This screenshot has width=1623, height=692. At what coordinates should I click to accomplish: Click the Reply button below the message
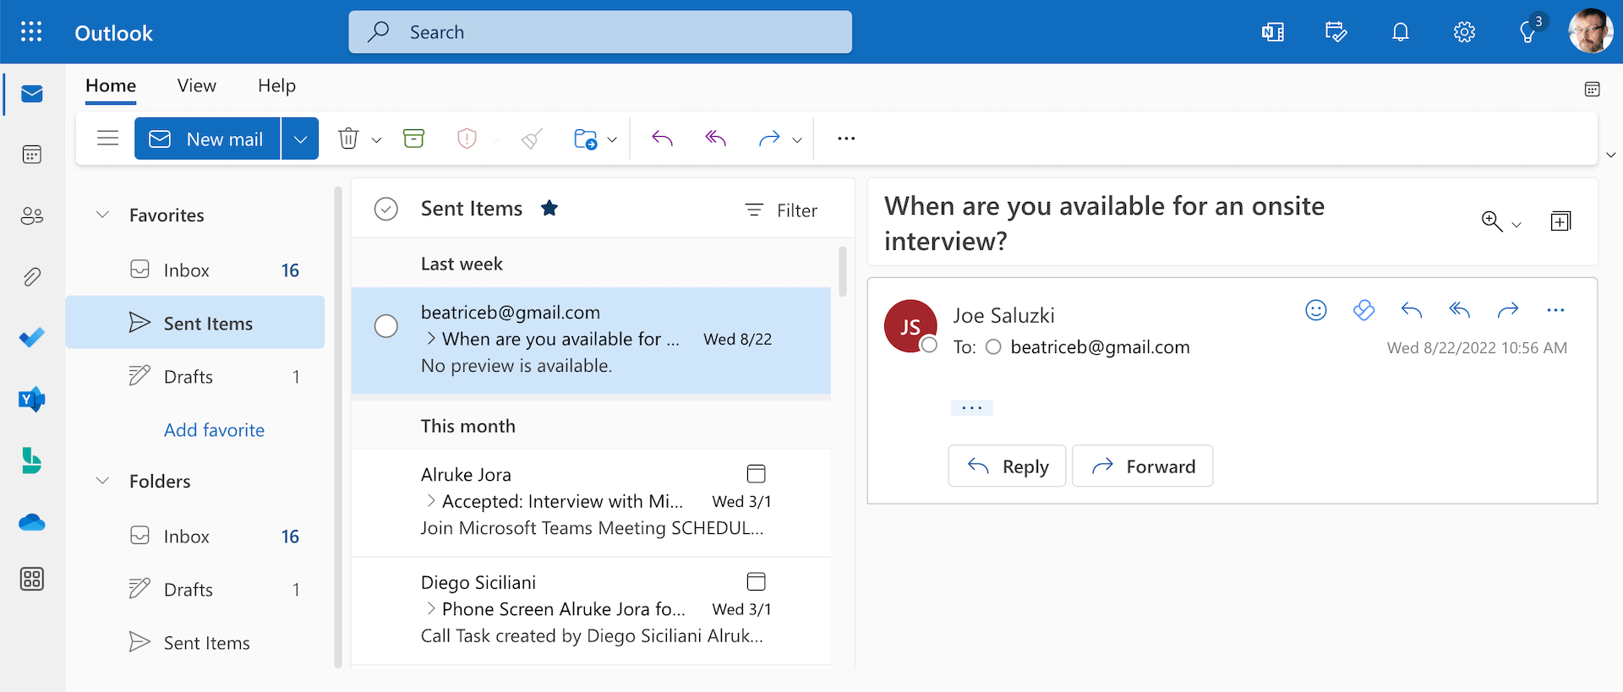point(1007,466)
